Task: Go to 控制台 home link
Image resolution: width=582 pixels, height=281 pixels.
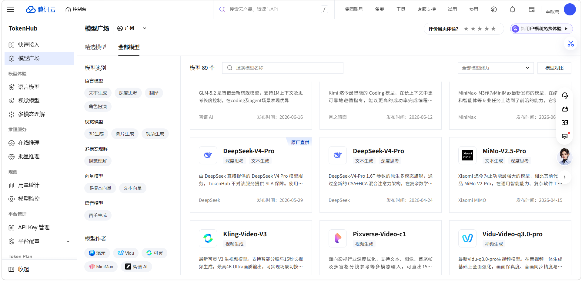Action: click(x=76, y=9)
